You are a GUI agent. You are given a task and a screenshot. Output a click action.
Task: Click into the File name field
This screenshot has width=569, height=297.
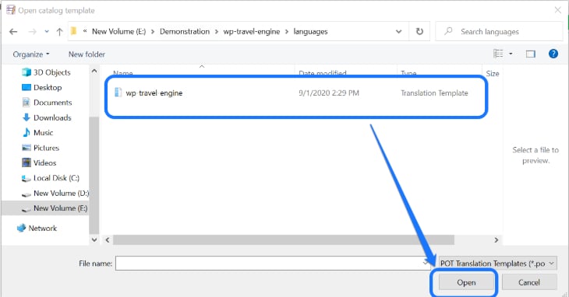[x=269, y=264]
